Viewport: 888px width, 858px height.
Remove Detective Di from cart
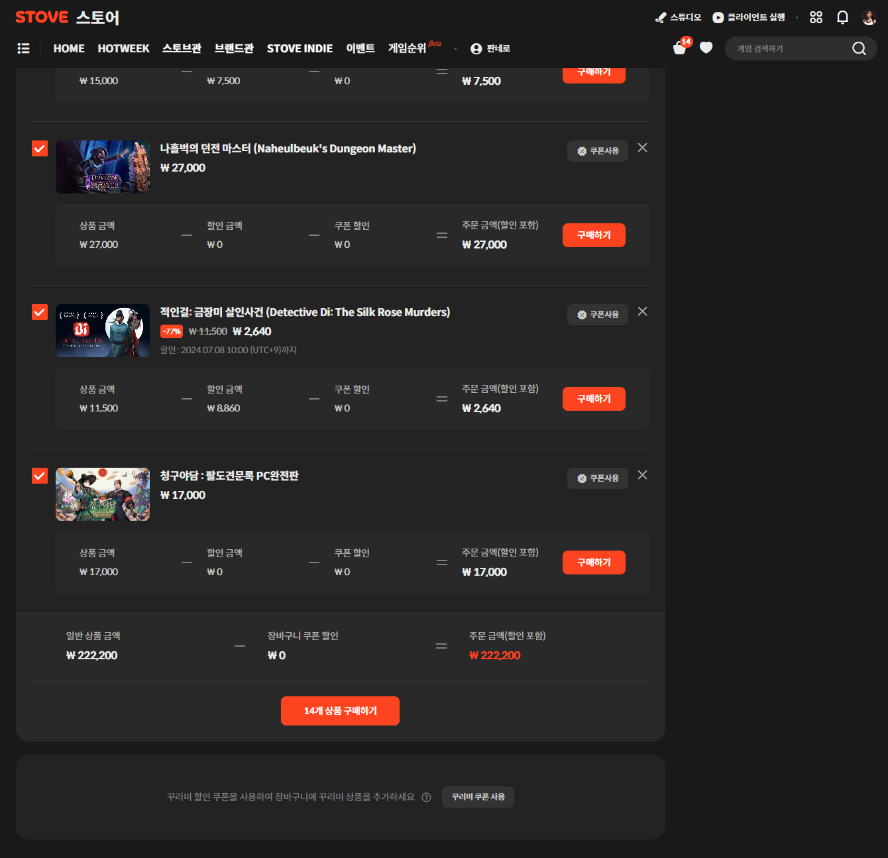[x=642, y=311]
